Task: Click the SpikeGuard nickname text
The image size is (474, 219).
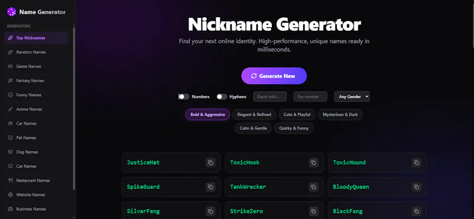Action: tap(143, 187)
